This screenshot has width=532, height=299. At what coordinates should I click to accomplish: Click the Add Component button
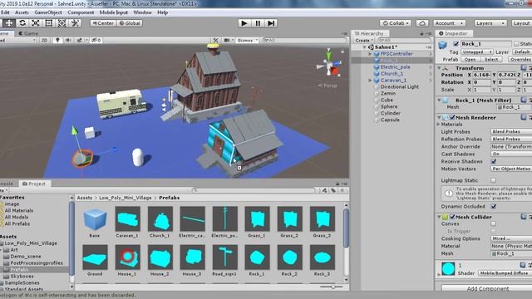(x=488, y=288)
